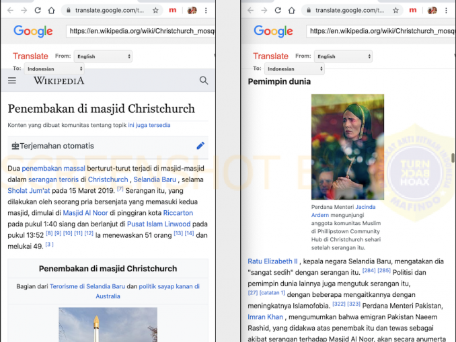Click Translate URL field in left window
The width and height of the screenshot is (456, 342).
click(141, 31)
